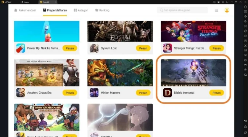Close the Toko LD tab
This screenshot has width=248, height=137.
point(56,2)
